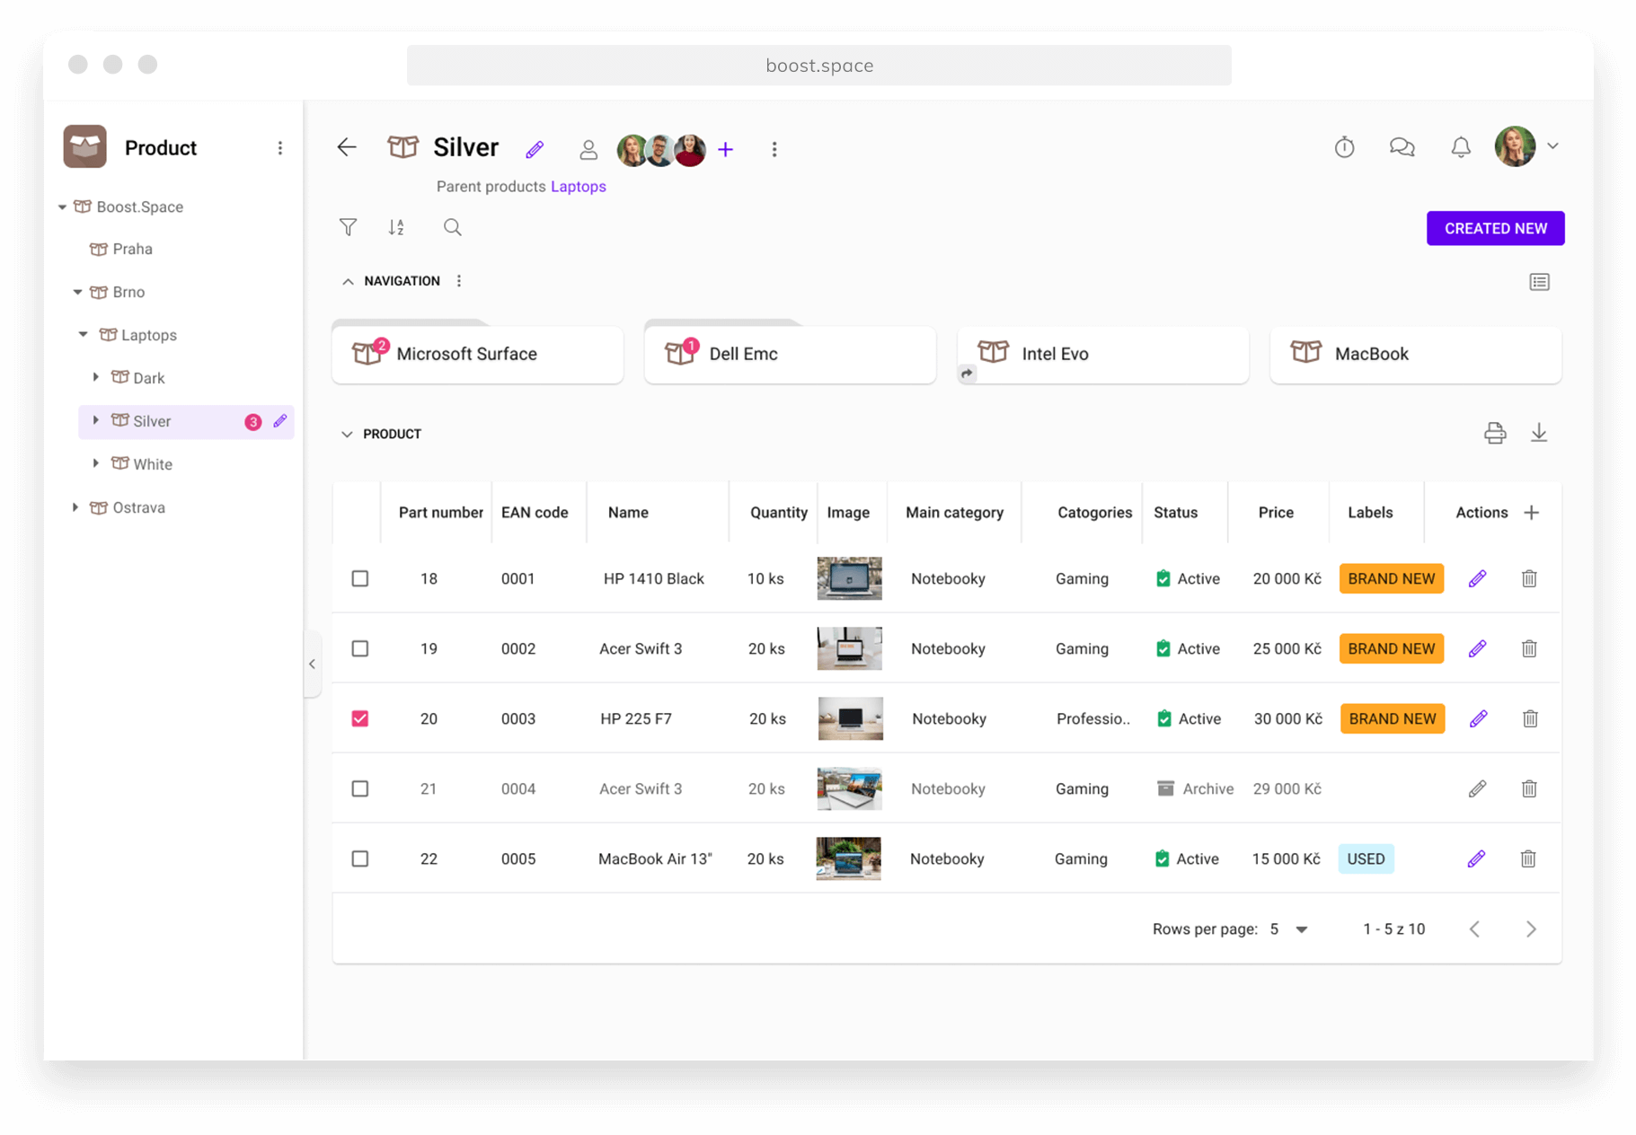Viewport: 1636px width, 1135px height.
Task: Open the chat messages icon
Action: click(x=1402, y=146)
